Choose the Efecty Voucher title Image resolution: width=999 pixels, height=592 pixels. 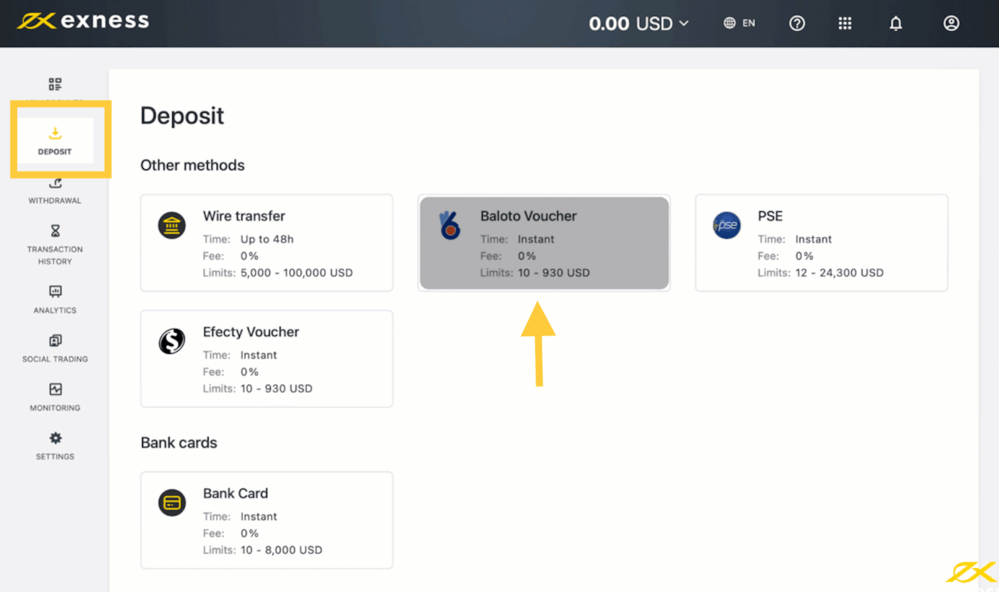pyautogui.click(x=251, y=332)
